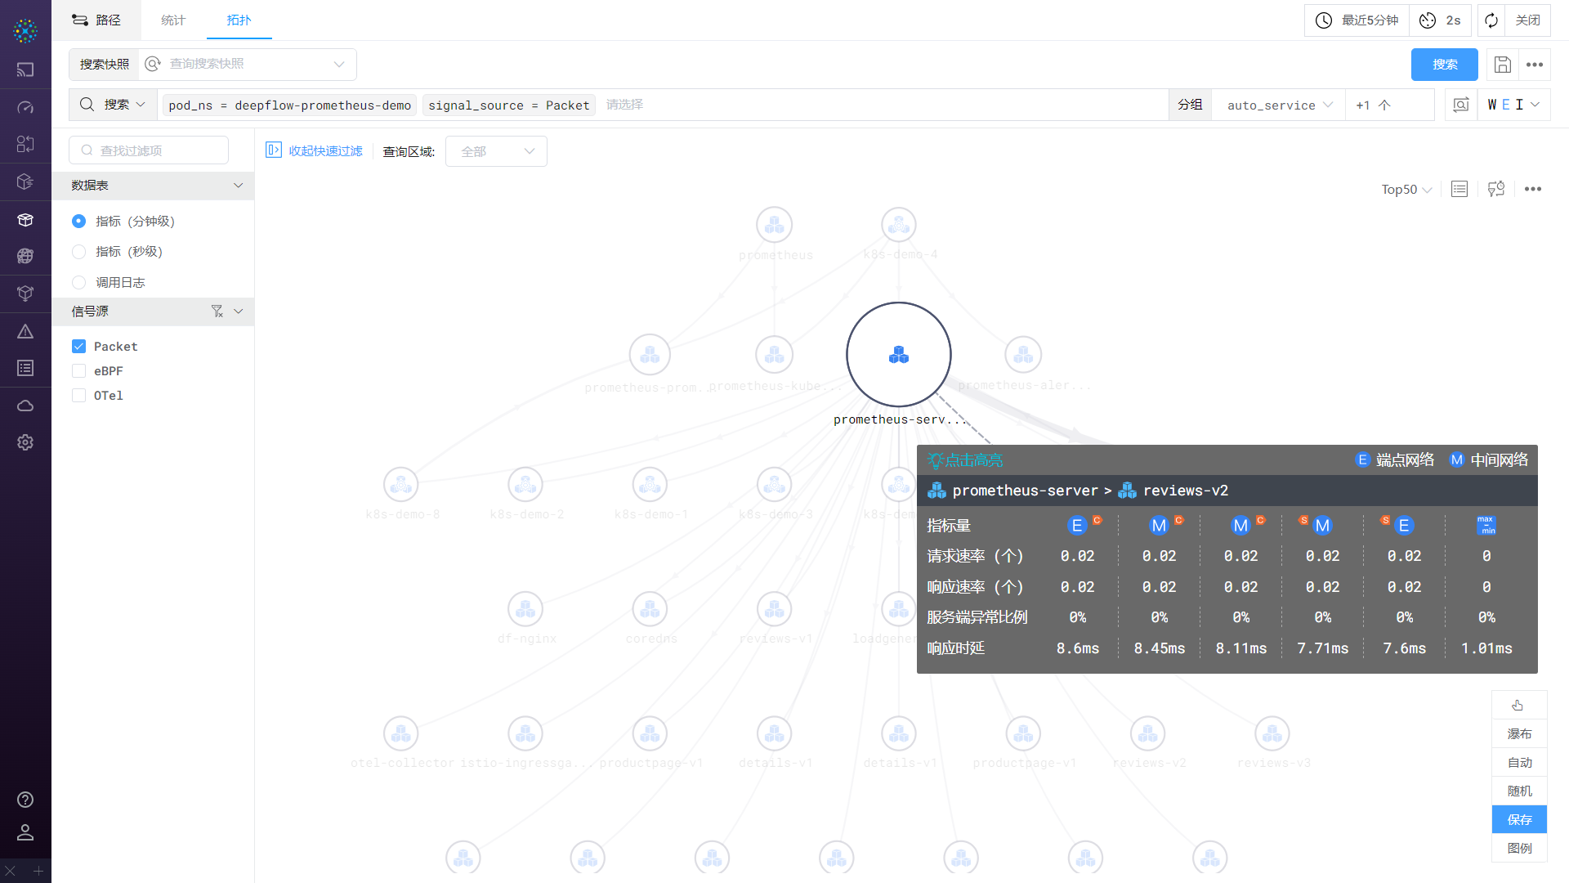Open the alert triangle sidebar icon
Viewport: 1569px width, 883px height.
[25, 331]
